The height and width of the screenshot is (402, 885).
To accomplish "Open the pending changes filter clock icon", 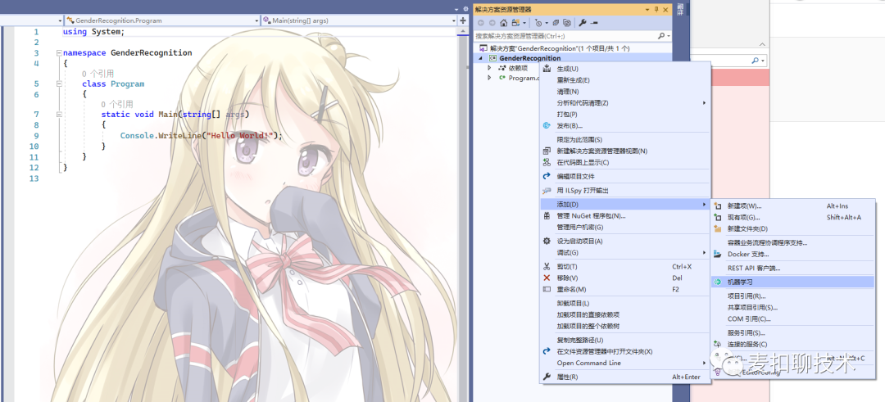I will (538, 23).
